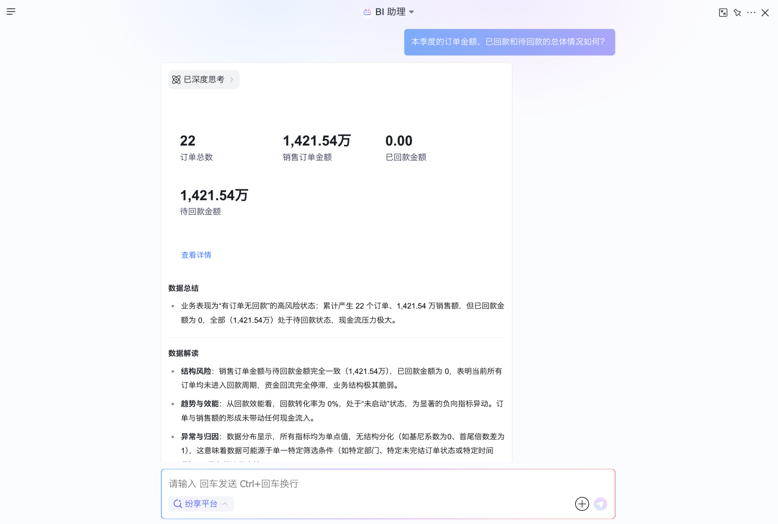This screenshot has width=778, height=524.
Task: Click the shrink window icon
Action: tap(723, 13)
